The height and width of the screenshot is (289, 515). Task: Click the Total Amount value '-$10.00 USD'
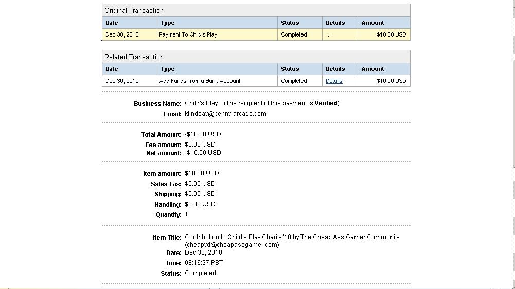(203, 134)
